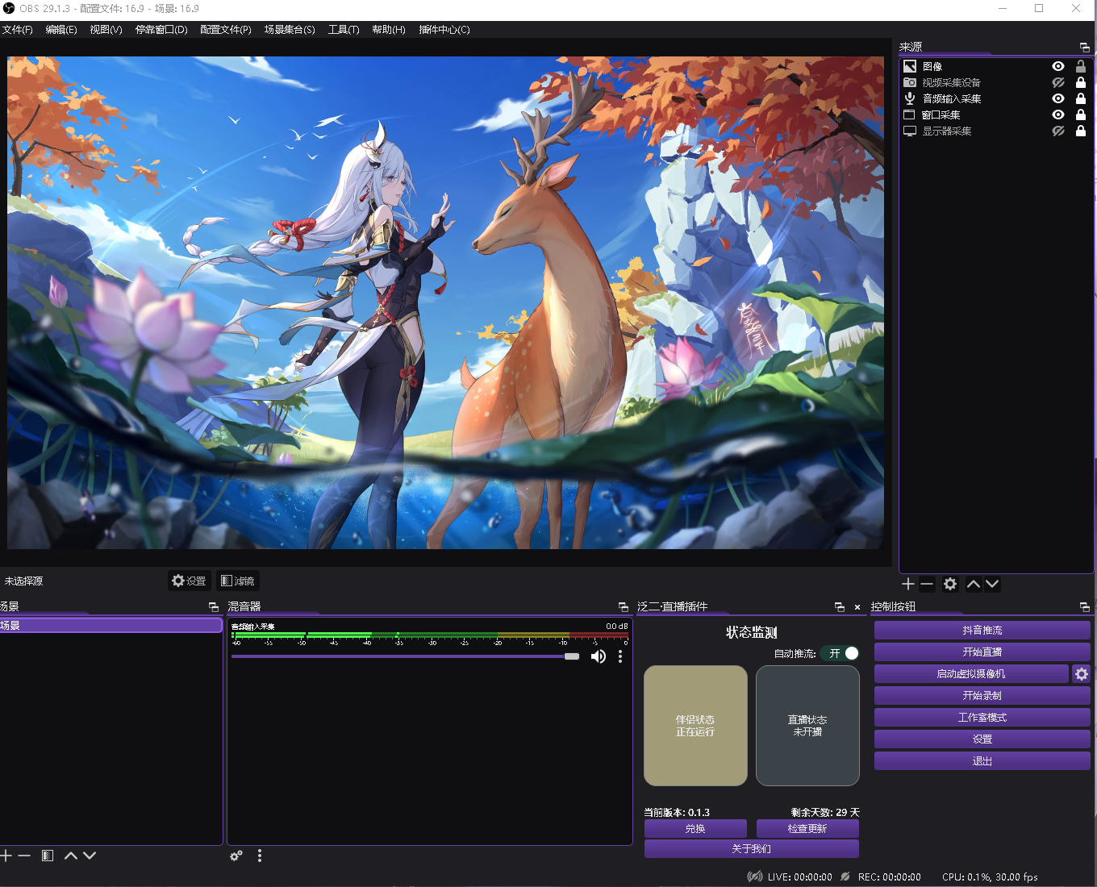Open audio channel options three-dot menu
The height and width of the screenshot is (887, 1097).
tap(620, 656)
